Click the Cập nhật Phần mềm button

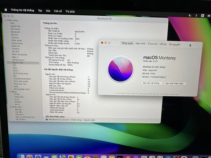(175, 83)
